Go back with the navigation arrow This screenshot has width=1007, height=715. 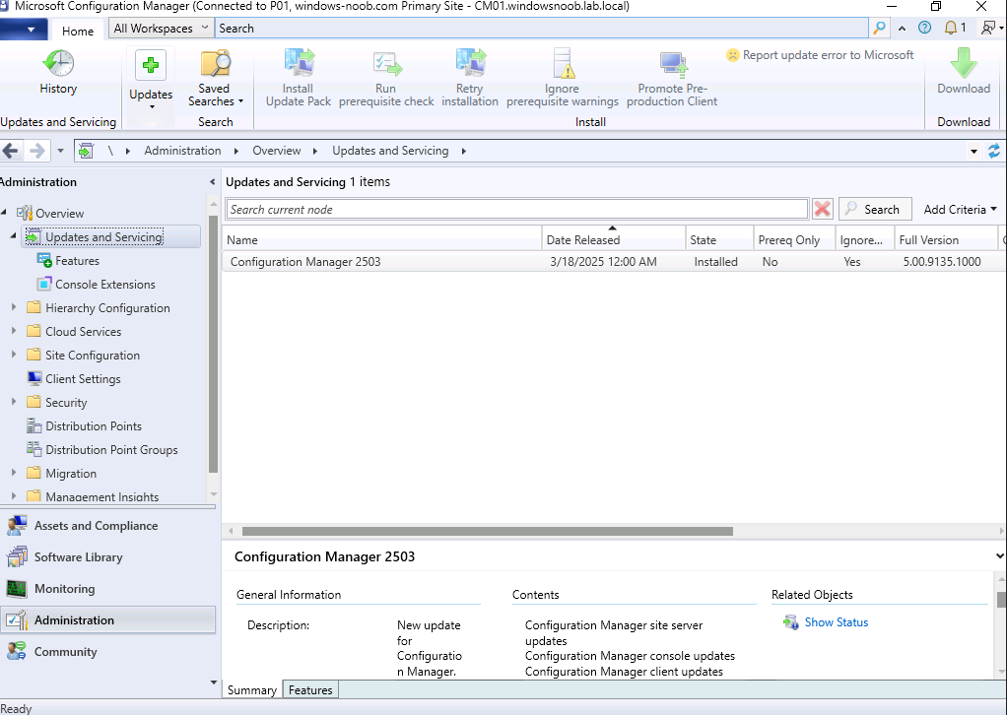click(10, 151)
